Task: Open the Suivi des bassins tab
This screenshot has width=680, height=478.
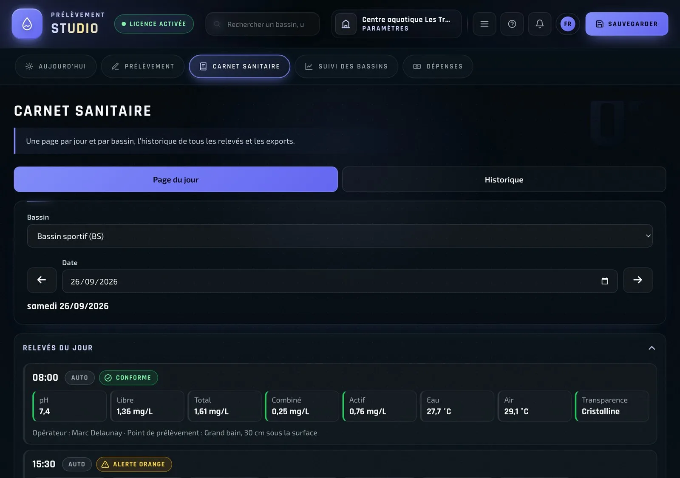Action: coord(346,66)
